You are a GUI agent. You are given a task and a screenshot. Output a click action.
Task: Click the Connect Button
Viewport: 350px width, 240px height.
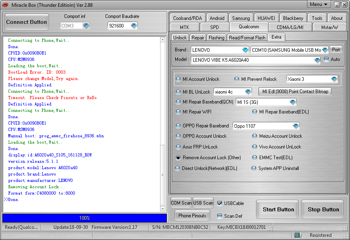pyautogui.click(x=27, y=22)
